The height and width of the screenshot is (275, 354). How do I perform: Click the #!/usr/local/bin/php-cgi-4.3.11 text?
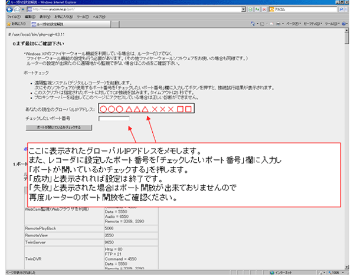(x=37, y=35)
